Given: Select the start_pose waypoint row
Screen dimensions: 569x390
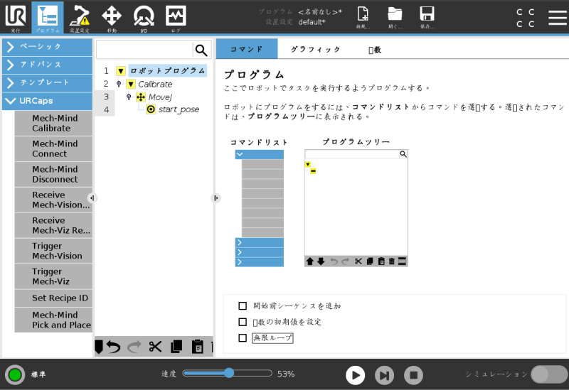Looking at the screenshot, I should (x=179, y=109).
